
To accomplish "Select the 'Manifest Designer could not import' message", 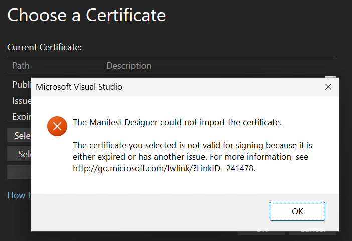I will click(x=177, y=122).
